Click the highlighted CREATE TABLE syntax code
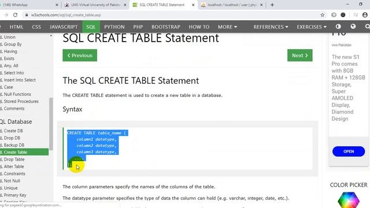The width and height of the screenshot is (370, 208). (98, 148)
